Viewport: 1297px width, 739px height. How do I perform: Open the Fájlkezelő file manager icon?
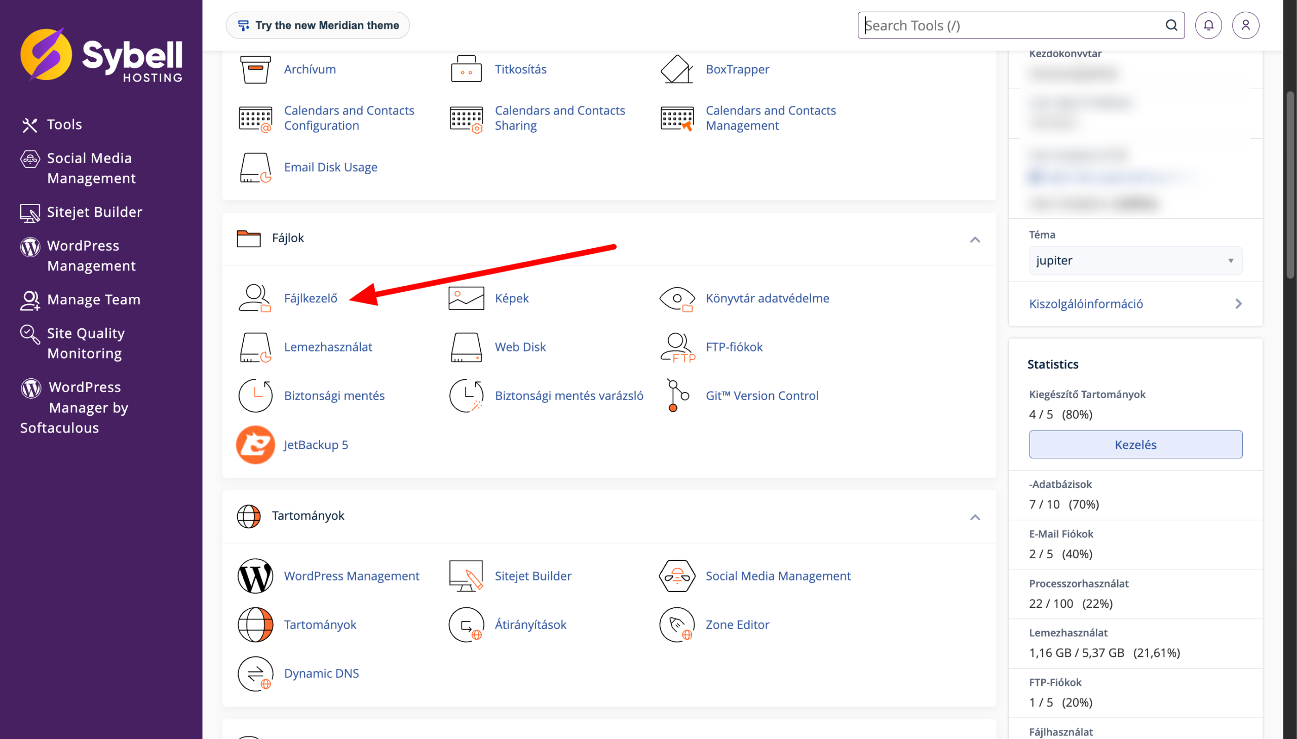tap(255, 298)
